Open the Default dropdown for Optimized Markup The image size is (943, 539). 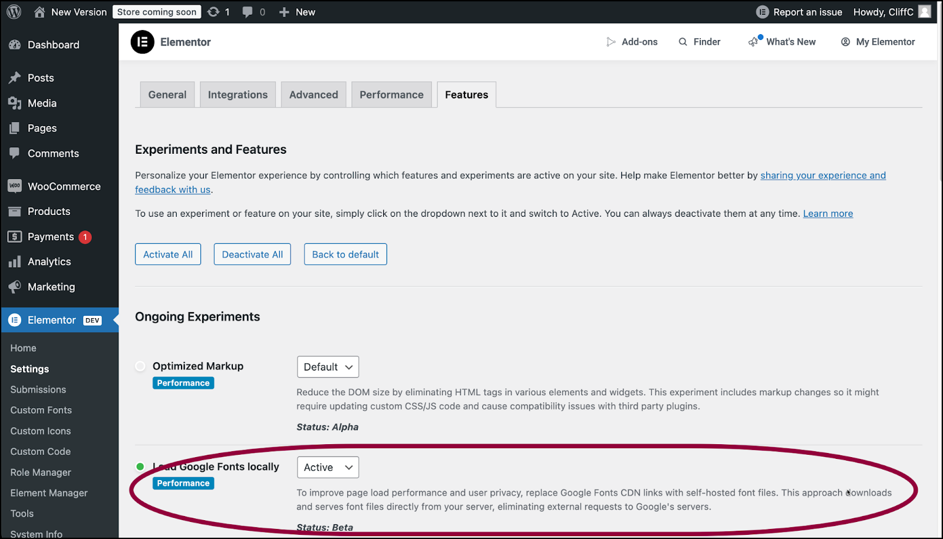click(x=328, y=366)
